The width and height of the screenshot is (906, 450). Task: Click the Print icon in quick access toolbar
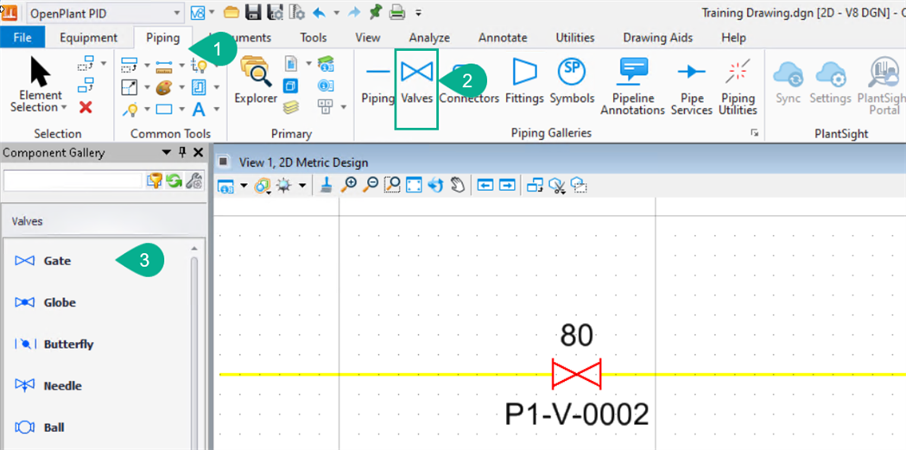pos(397,12)
